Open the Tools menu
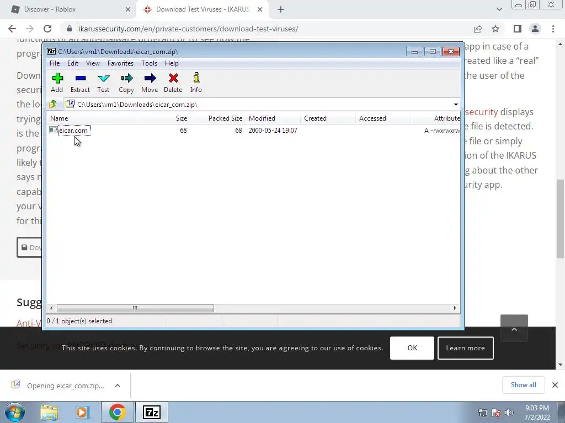 pos(149,63)
